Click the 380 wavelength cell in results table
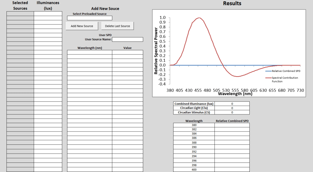This screenshot has height=172, width=313. tap(194, 125)
